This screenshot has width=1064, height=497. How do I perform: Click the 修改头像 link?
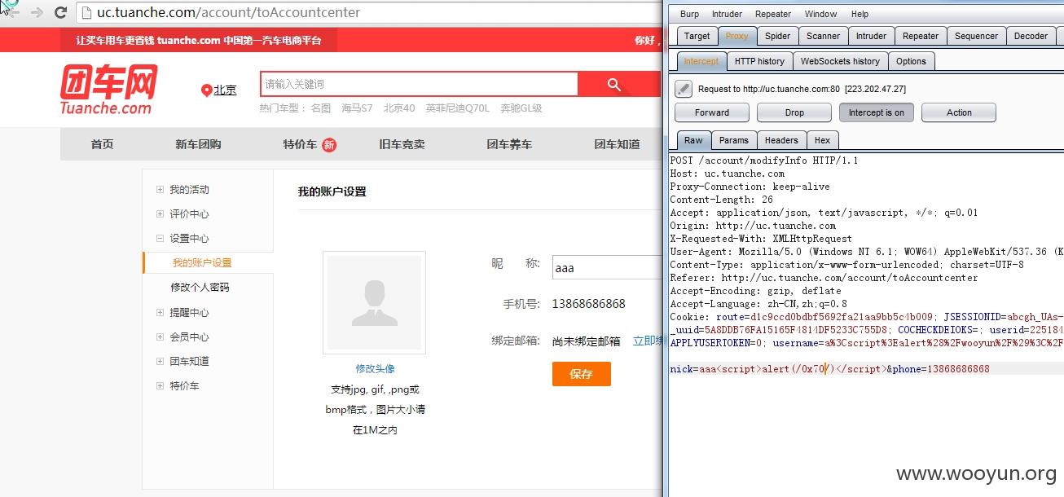click(x=375, y=369)
